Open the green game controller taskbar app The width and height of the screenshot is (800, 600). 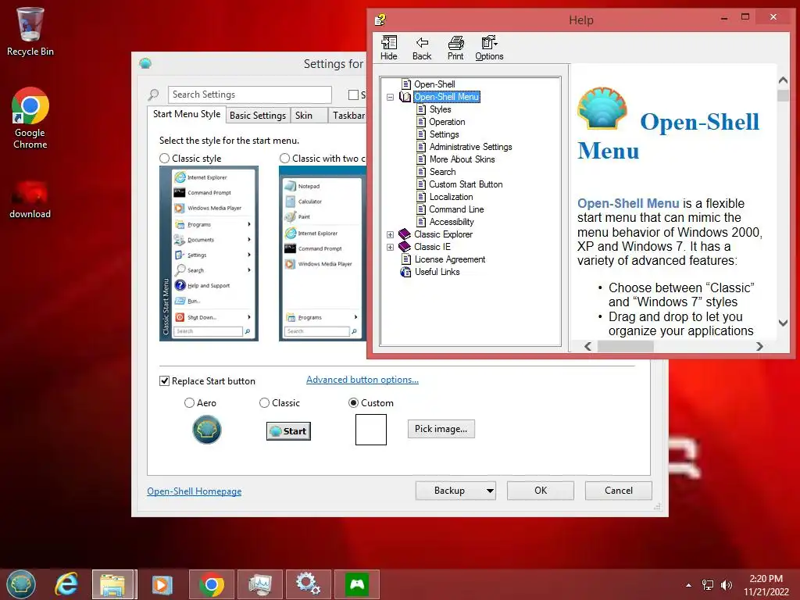[356, 584]
